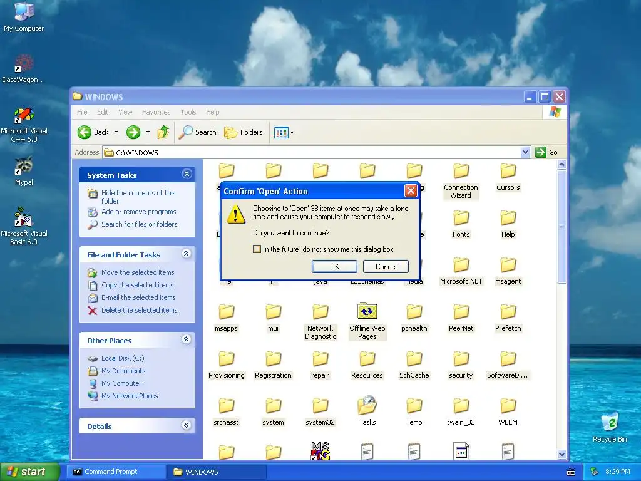Open the File menu
Image resolution: width=641 pixels, height=481 pixels.
[82, 112]
